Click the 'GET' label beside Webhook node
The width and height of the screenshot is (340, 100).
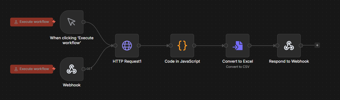click(89, 69)
